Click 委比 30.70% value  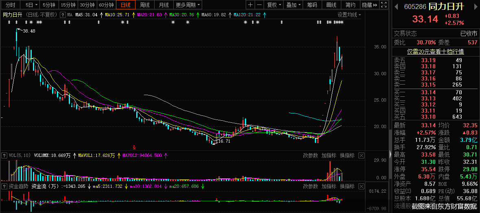coord(426,42)
